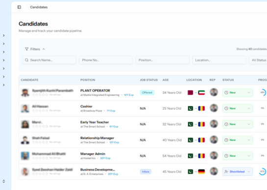Viewport: 267px width, 190px height.
Task: Click the REP column header
Action: [x=212, y=80]
